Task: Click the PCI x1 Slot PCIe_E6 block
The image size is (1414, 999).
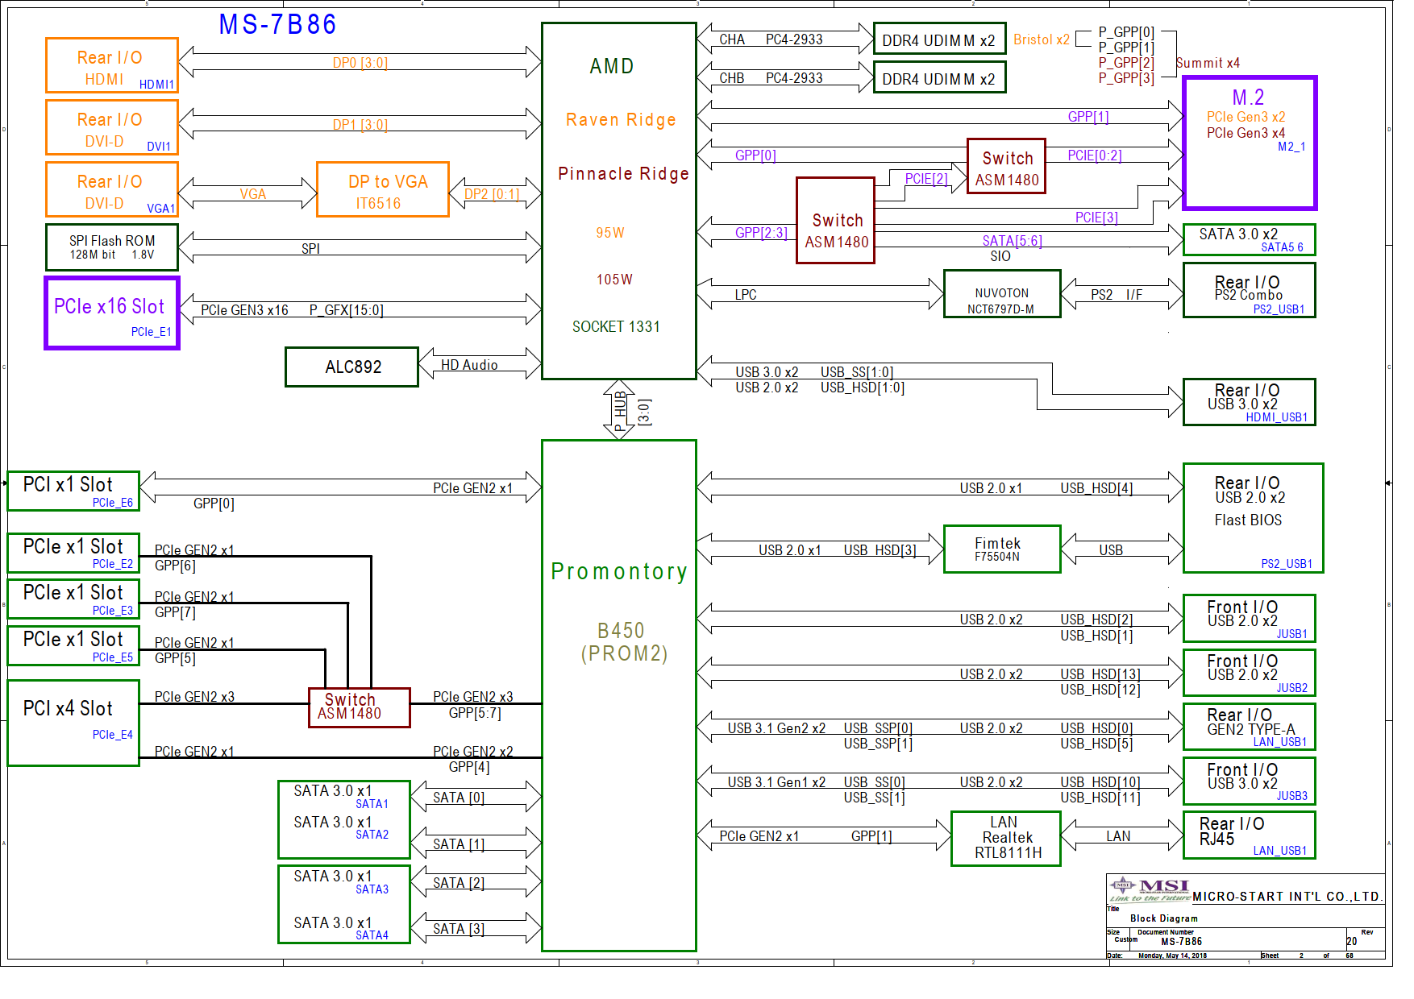Action: (73, 491)
